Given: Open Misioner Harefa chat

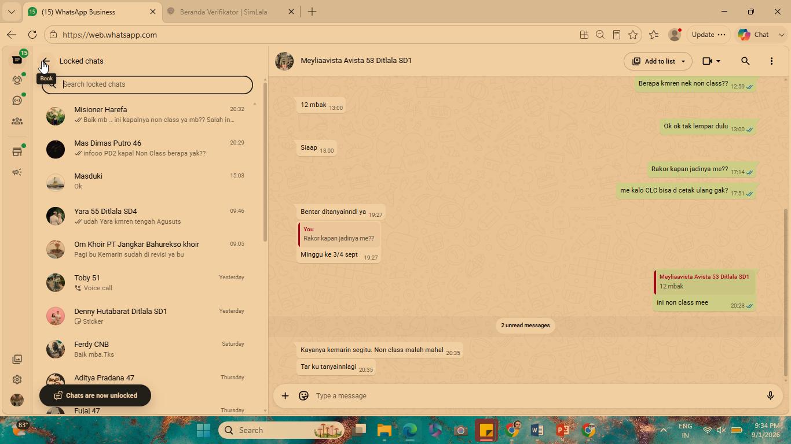Looking at the screenshot, I should pos(148,115).
